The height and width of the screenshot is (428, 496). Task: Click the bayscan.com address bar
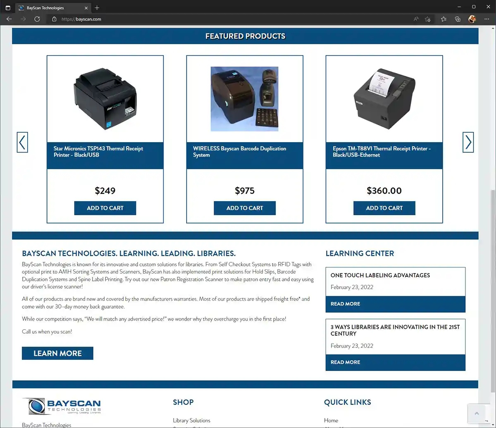(x=231, y=19)
